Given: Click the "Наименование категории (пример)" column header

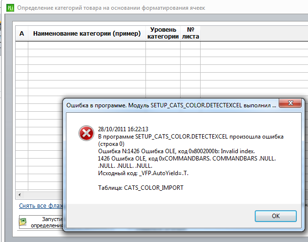Looking at the screenshot, I should click(87, 33).
